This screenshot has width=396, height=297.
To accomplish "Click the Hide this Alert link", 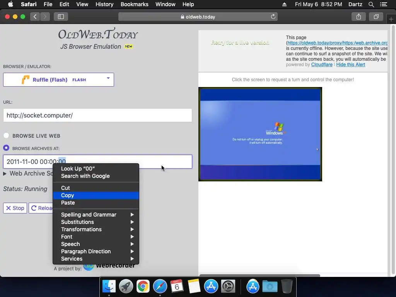I will click(350, 65).
